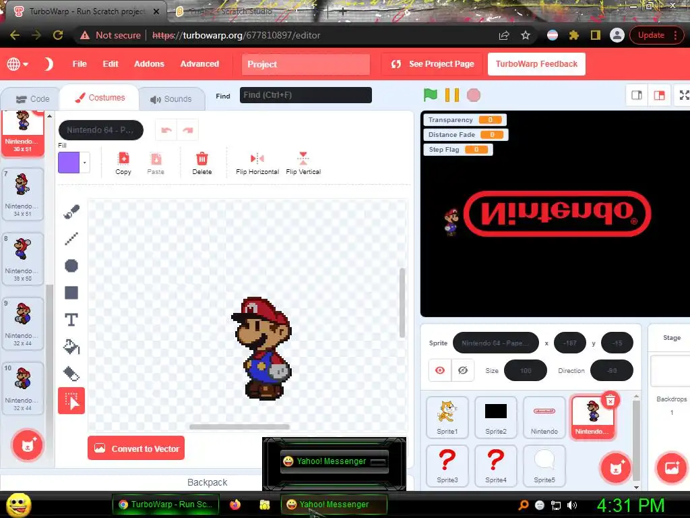Switch to the Code tab
Viewport: 690px width, 518px height.
[32, 99]
